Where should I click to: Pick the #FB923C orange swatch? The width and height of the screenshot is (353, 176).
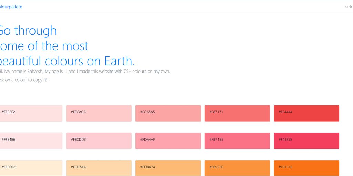(x=237, y=168)
